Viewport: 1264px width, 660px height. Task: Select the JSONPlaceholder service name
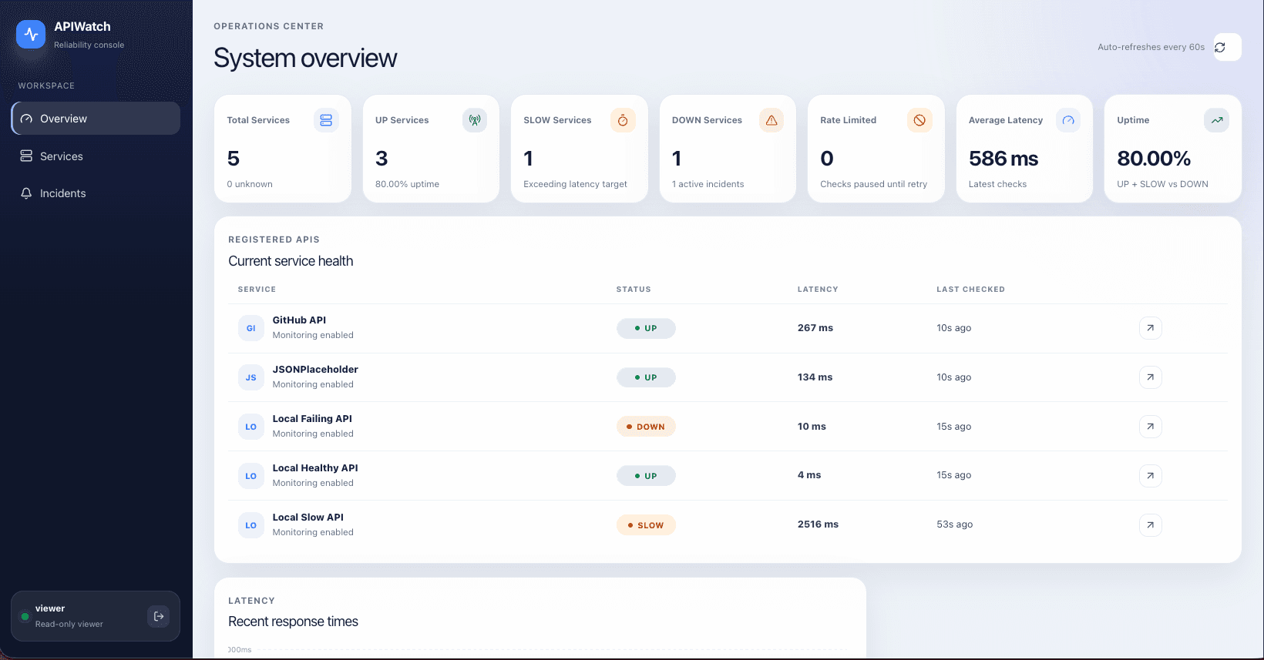coord(315,370)
